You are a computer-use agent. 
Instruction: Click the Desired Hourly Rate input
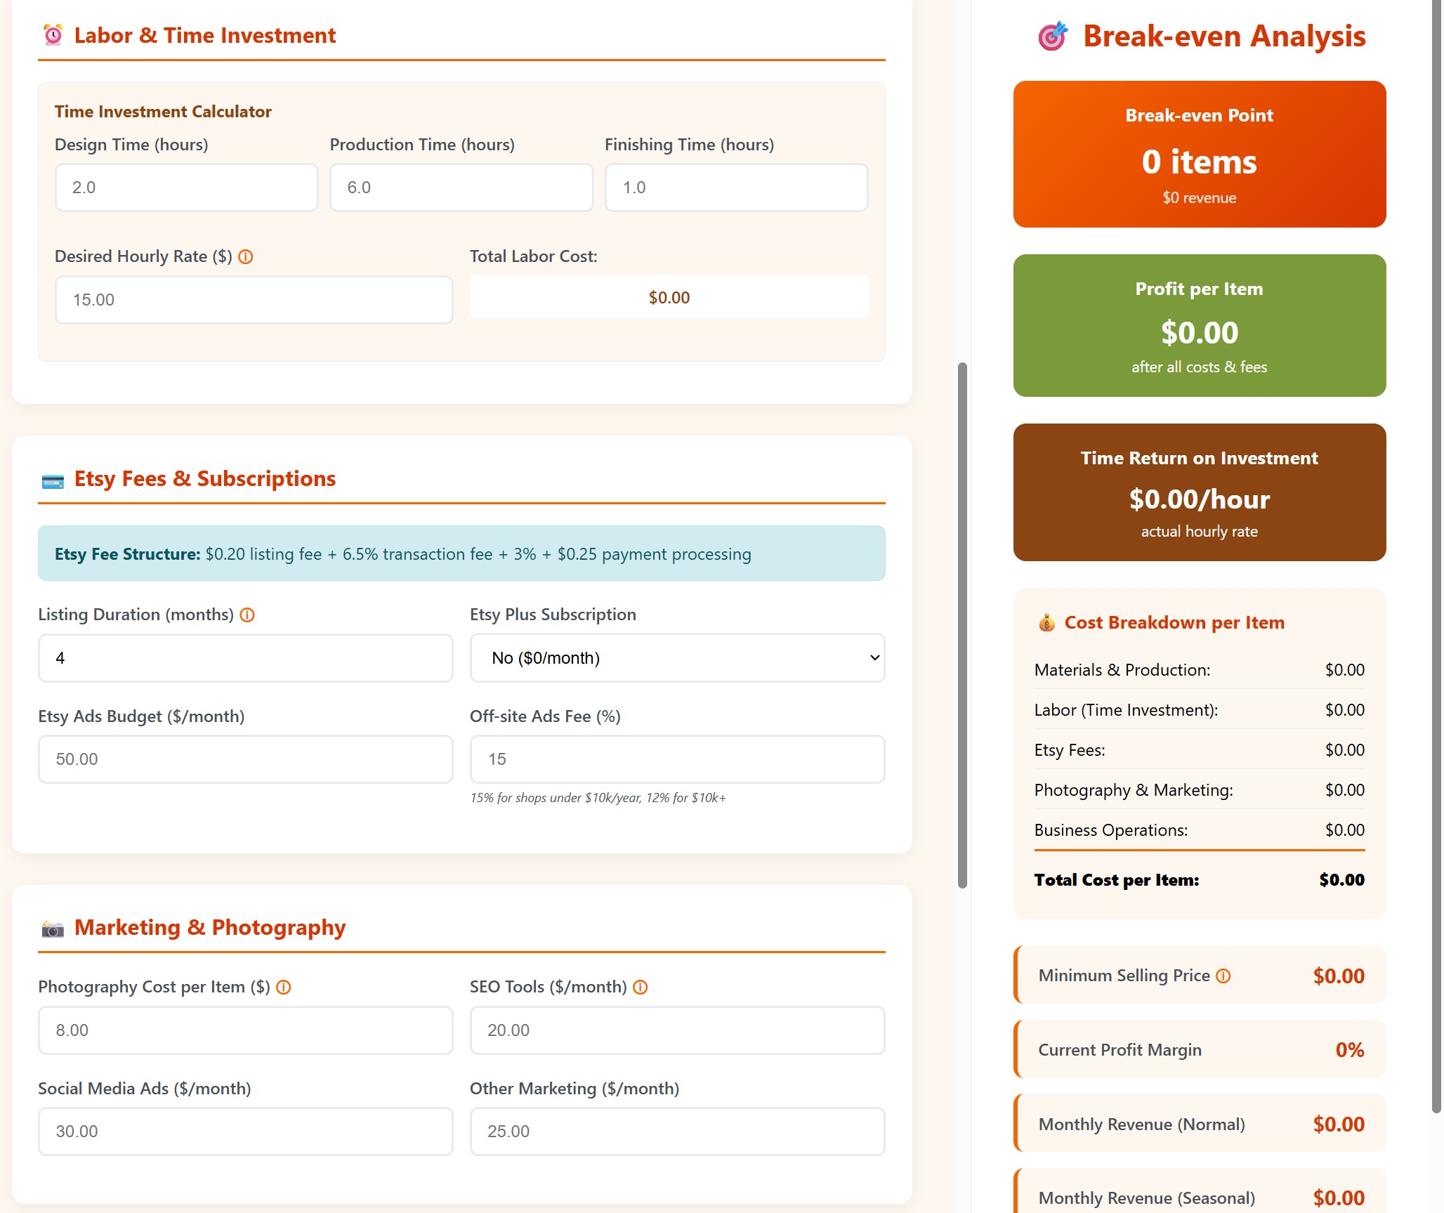(x=254, y=300)
